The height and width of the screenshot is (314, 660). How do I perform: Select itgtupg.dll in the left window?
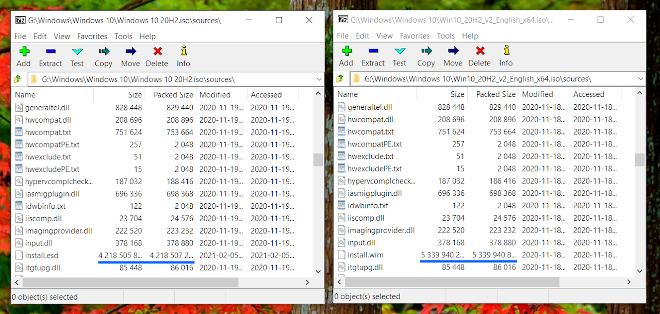tap(43, 268)
